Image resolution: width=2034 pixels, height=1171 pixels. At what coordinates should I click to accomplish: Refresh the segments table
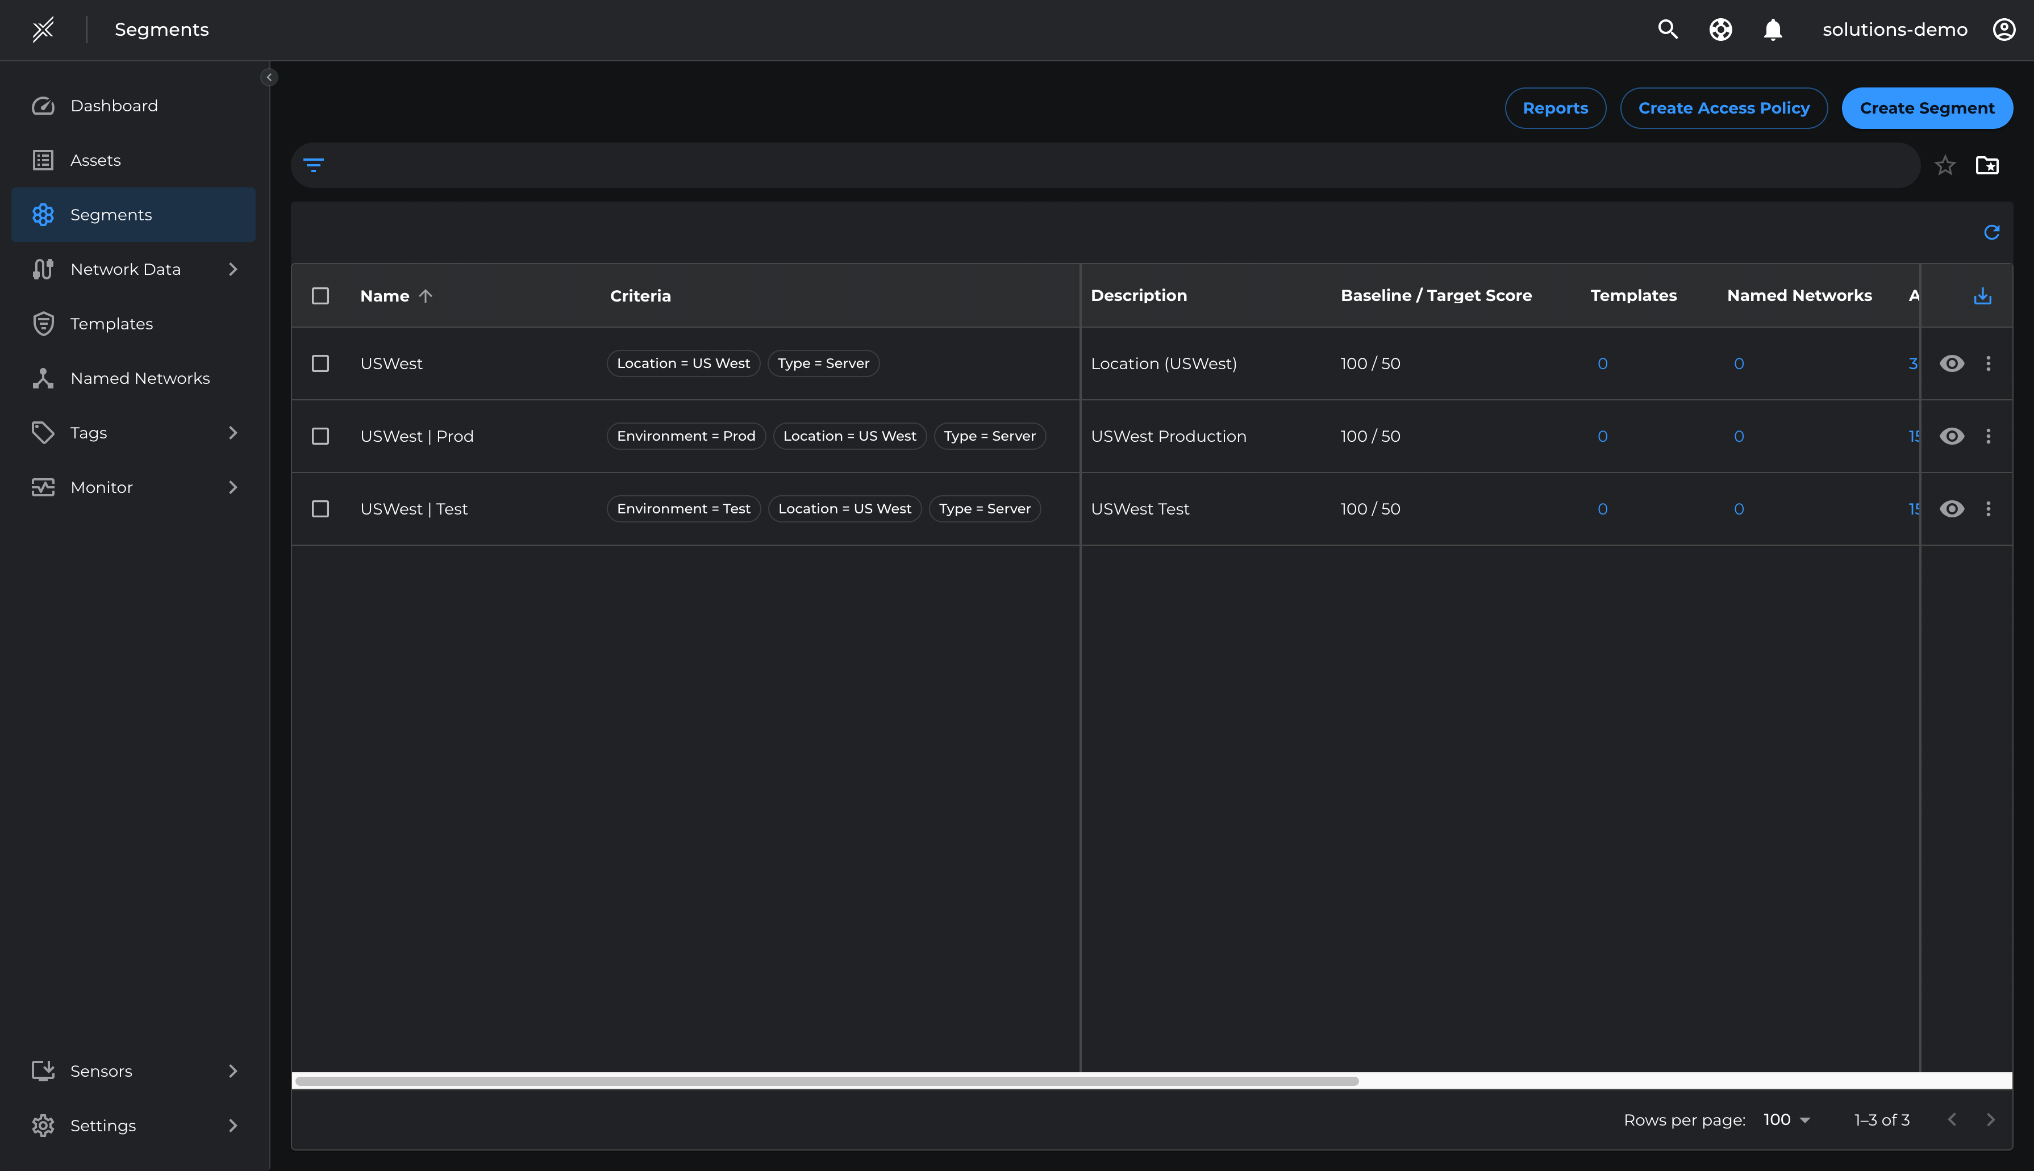pyautogui.click(x=1991, y=232)
